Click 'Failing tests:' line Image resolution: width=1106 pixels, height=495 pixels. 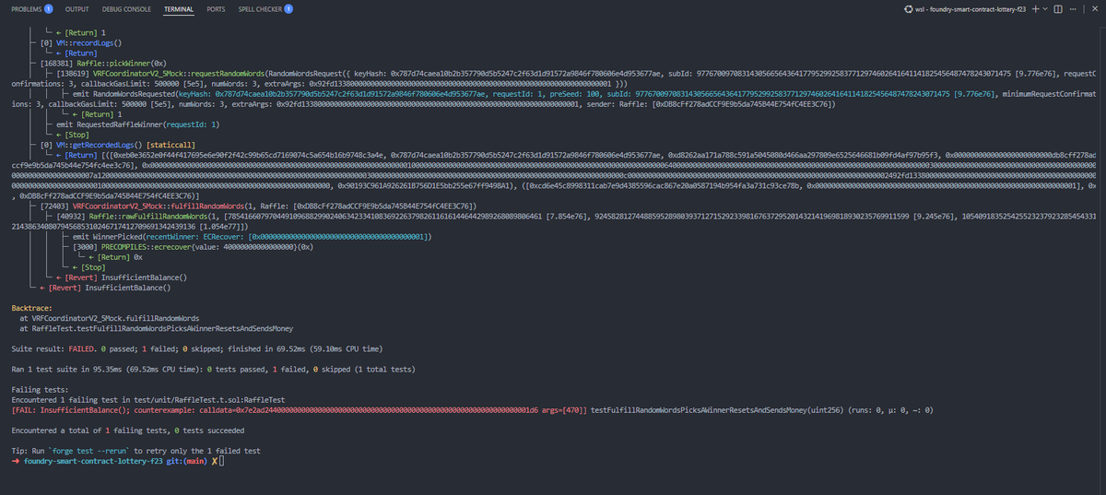(38, 390)
